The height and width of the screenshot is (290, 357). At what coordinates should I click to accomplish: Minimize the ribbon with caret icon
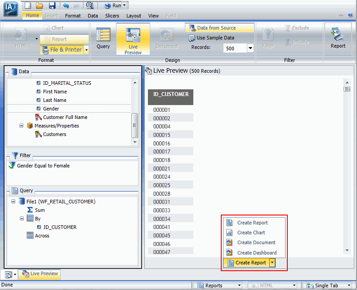[x=341, y=15]
